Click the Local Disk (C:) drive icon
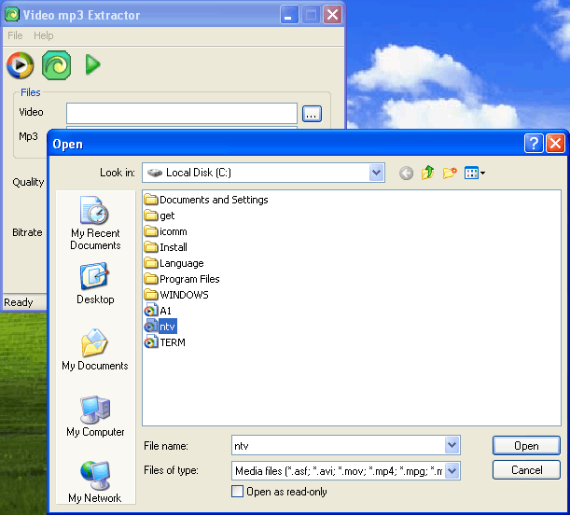 point(155,173)
